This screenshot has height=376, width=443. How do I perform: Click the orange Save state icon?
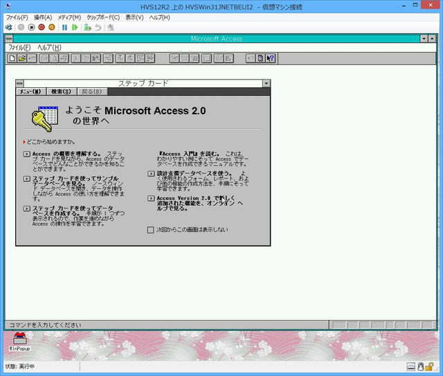coord(52,28)
